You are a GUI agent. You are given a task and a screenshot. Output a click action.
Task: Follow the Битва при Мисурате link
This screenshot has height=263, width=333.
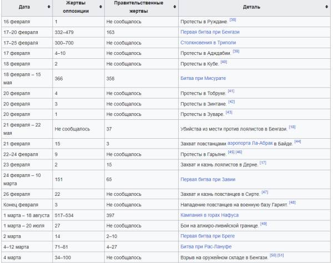(203, 78)
